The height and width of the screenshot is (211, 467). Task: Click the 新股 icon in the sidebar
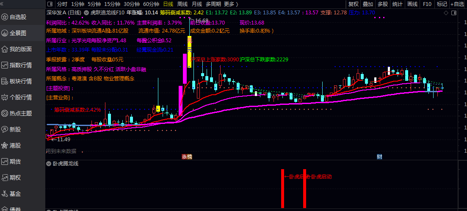(x=5, y=129)
